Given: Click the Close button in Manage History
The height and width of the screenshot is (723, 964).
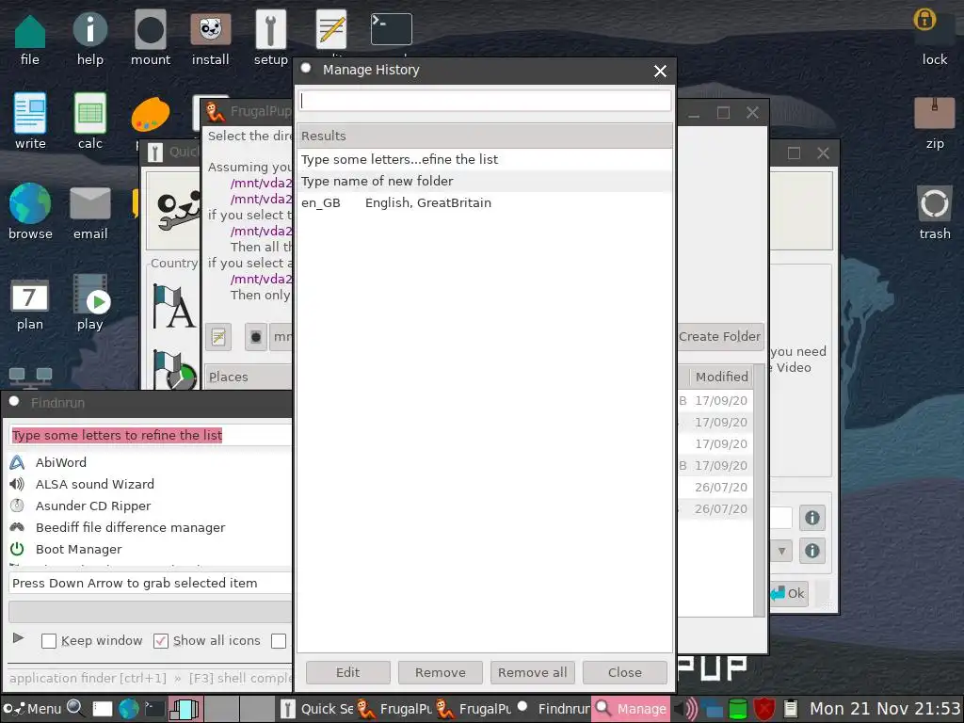Looking at the screenshot, I should click(625, 672).
